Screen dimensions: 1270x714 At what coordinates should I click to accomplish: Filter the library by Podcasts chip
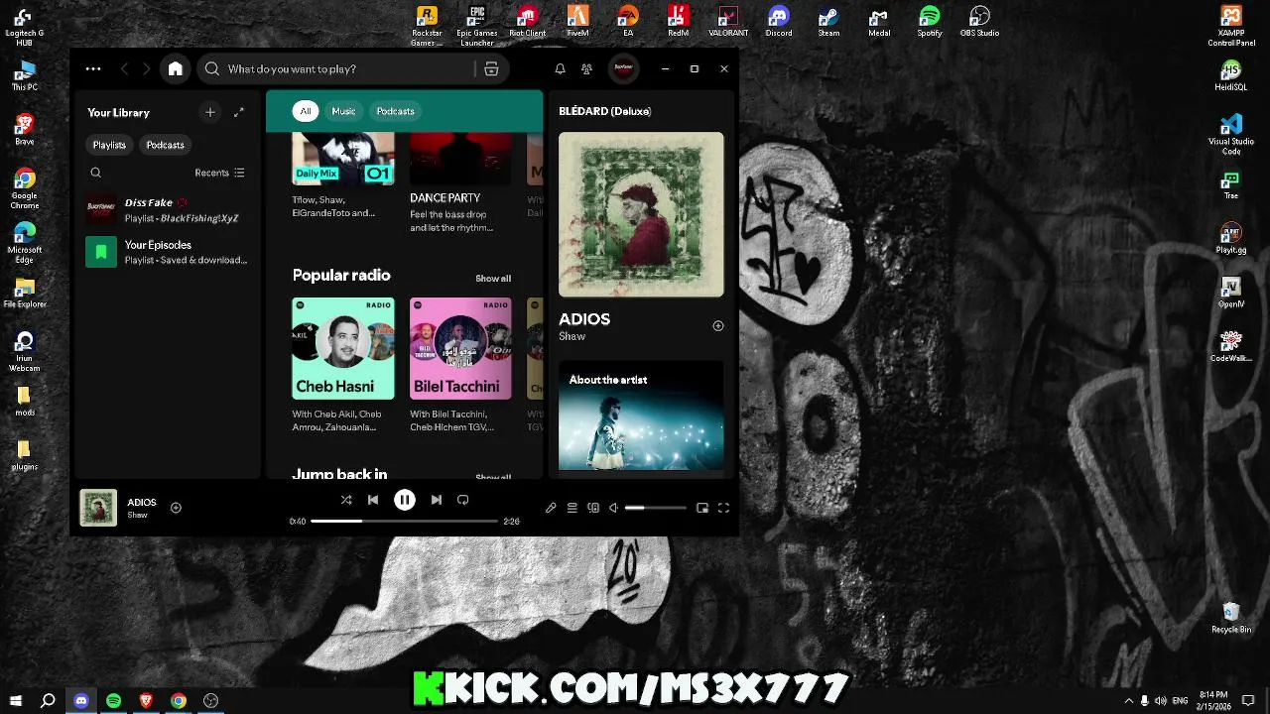pyautogui.click(x=165, y=145)
